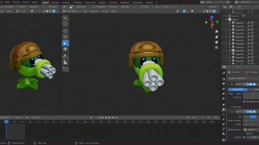
Task: Click the current frame marker on timeline
Action: coord(6,122)
